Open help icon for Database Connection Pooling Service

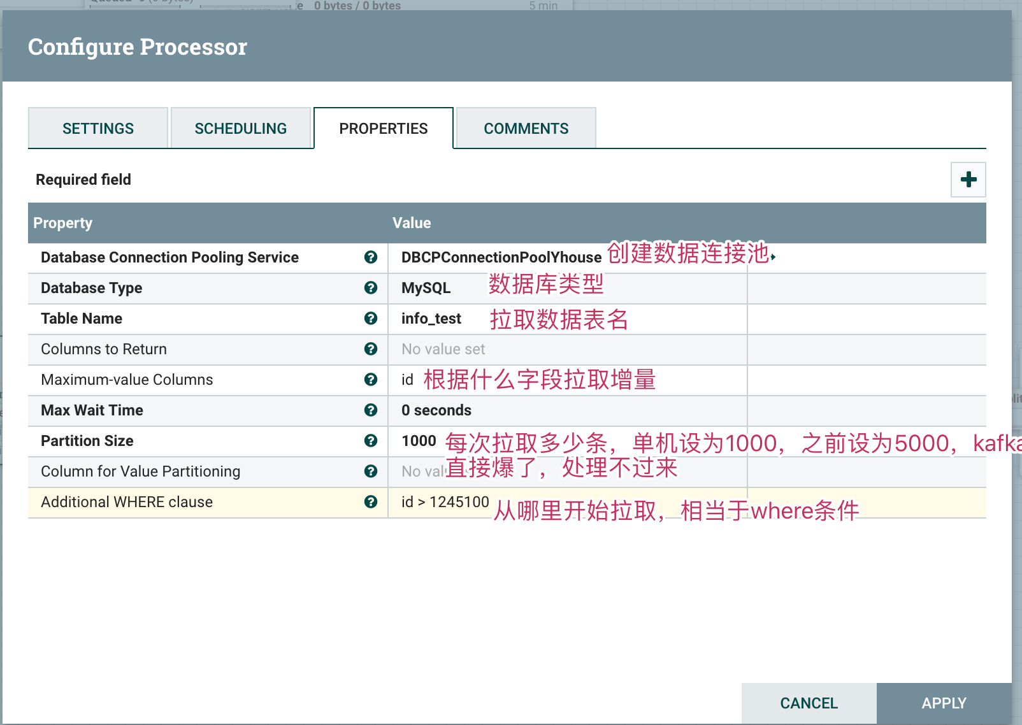coord(371,257)
